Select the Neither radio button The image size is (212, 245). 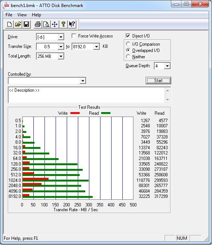tap(128, 56)
